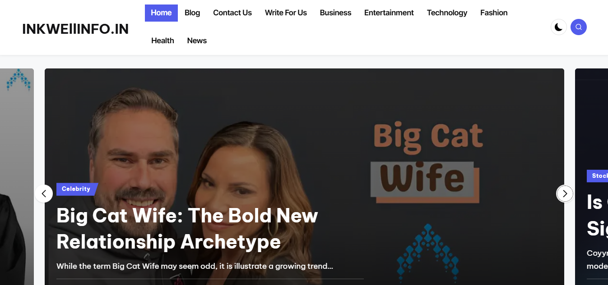This screenshot has height=285, width=608.
Task: Open the Write For Us page
Action: click(x=286, y=13)
